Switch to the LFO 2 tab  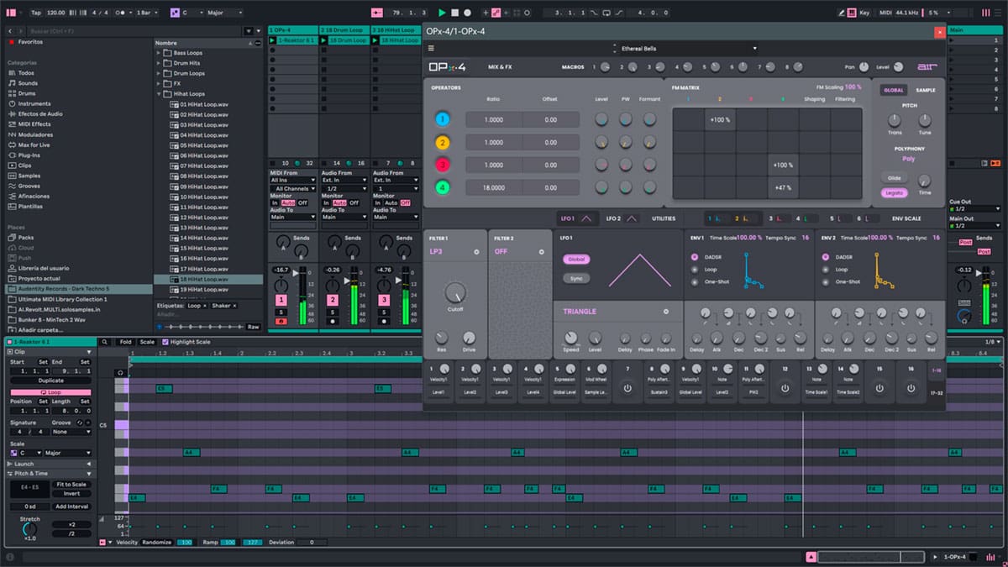coord(623,218)
